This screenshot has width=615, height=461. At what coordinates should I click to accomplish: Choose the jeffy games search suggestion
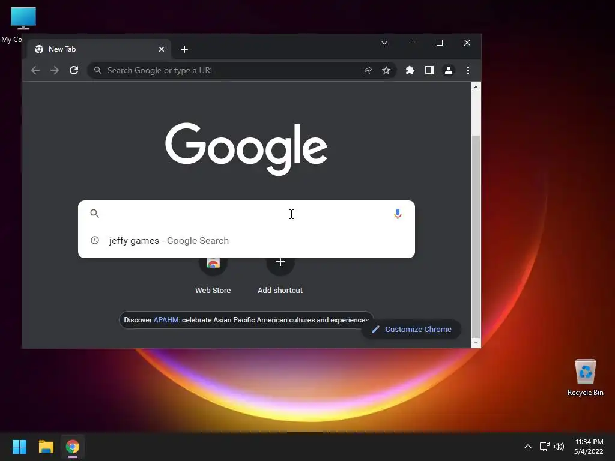pos(246,240)
